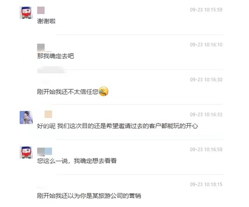Select the message 您这么一说，我确定想去看看
This screenshot has width=249, height=207.
click(77, 161)
